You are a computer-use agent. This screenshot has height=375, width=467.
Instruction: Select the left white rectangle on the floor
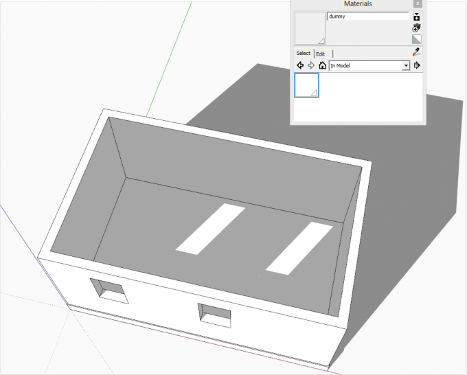(x=210, y=229)
